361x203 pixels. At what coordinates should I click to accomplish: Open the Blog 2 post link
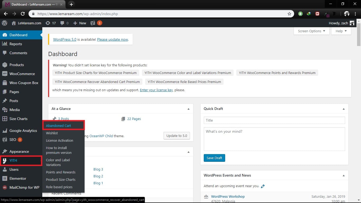coord(98,176)
